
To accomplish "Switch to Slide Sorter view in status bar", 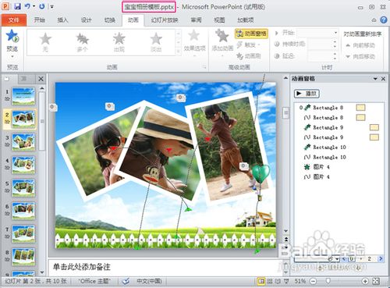I will pos(270,281).
